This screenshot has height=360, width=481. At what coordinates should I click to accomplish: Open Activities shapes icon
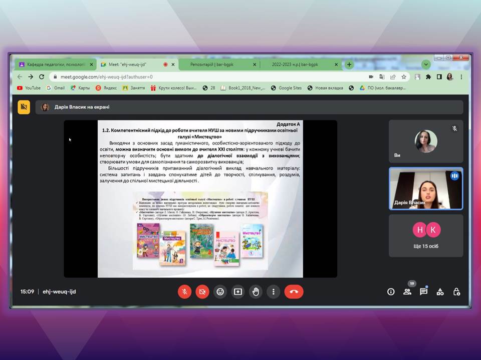[x=440, y=291]
